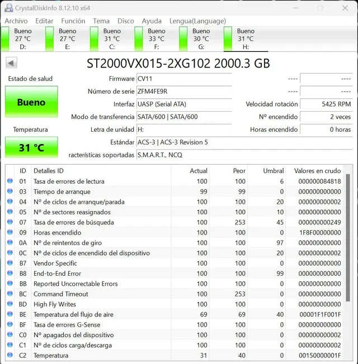358x364 pixels.
Task: Click status dot for High Fly Writes row
Action: (10, 304)
